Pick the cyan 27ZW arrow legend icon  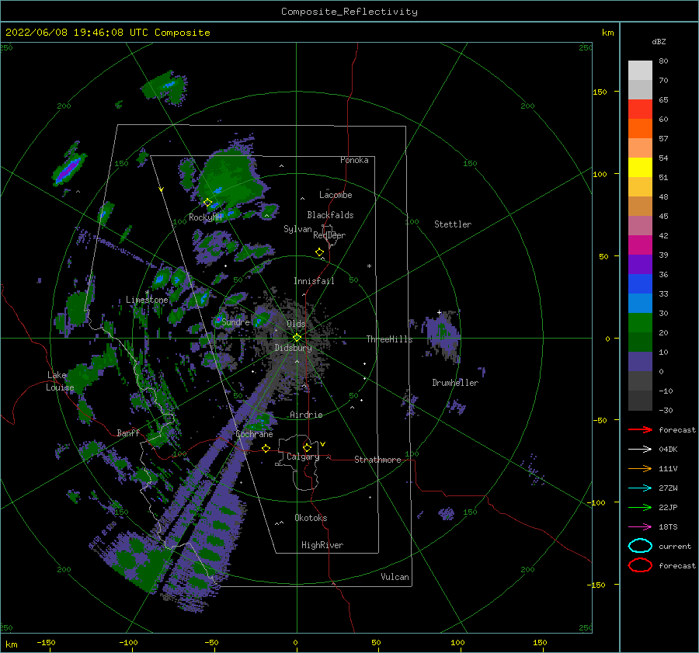[x=640, y=488]
